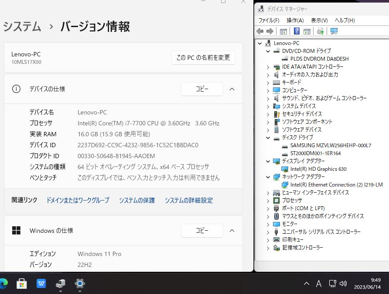The height and width of the screenshot is (294, 389).
Task: Open the network tray icon
Action: [x=332, y=284]
